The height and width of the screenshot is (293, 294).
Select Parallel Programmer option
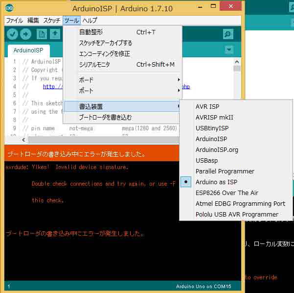click(x=236, y=171)
